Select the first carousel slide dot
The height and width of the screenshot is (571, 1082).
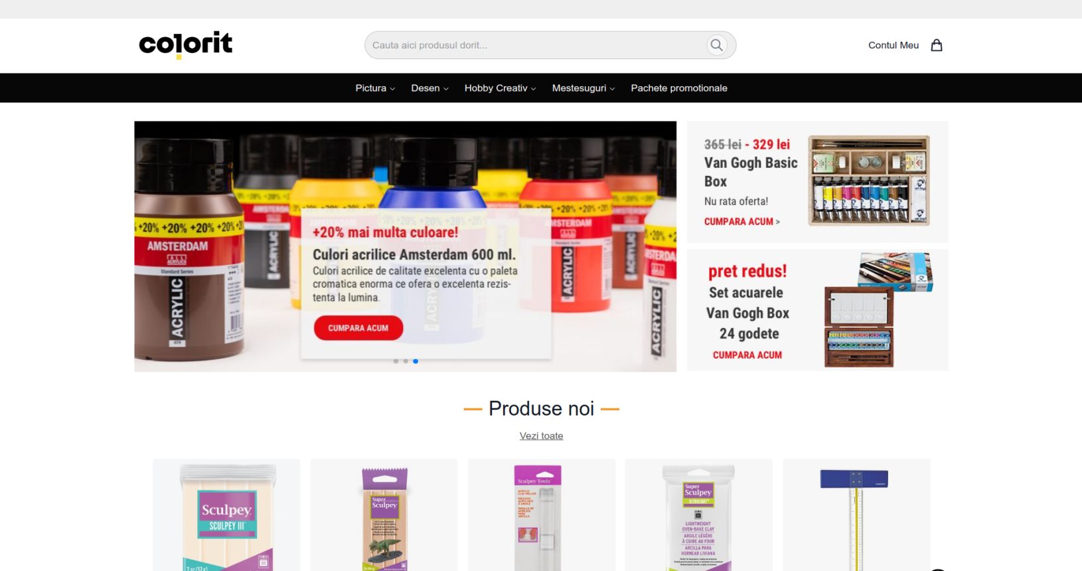(x=396, y=361)
